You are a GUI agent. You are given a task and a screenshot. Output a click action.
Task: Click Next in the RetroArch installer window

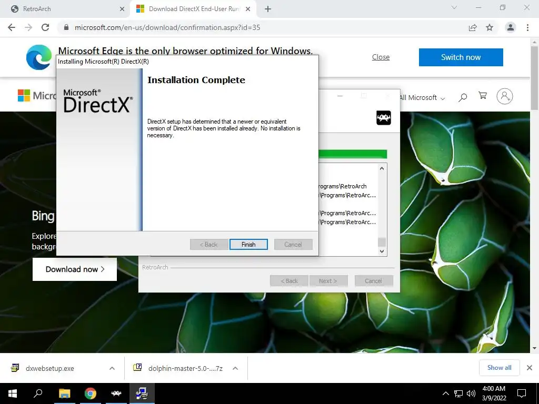[328, 281]
